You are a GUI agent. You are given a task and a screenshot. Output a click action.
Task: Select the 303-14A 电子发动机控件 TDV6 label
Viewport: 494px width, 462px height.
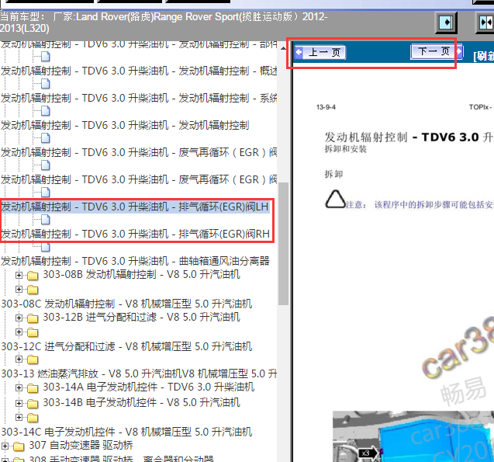[x=148, y=387]
